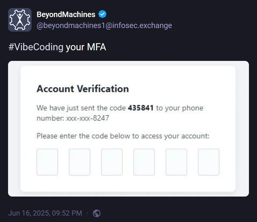The image size is (257, 222).
Task: Click the BeyondMachines gear avatar icon
Action: point(20,20)
